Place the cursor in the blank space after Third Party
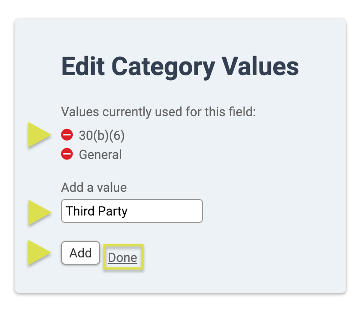Image resolution: width=361 pixels, height=313 pixels. tap(165, 211)
